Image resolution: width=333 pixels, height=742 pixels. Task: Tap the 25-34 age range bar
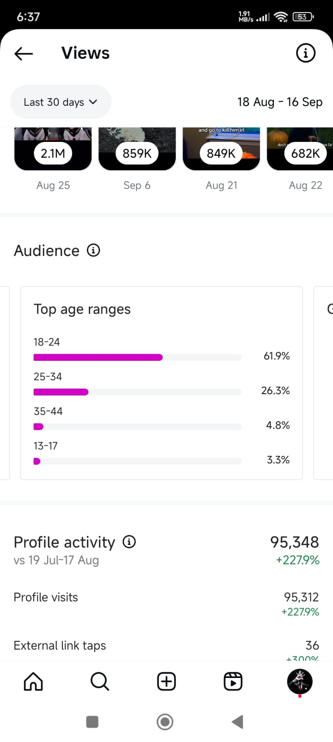137,392
